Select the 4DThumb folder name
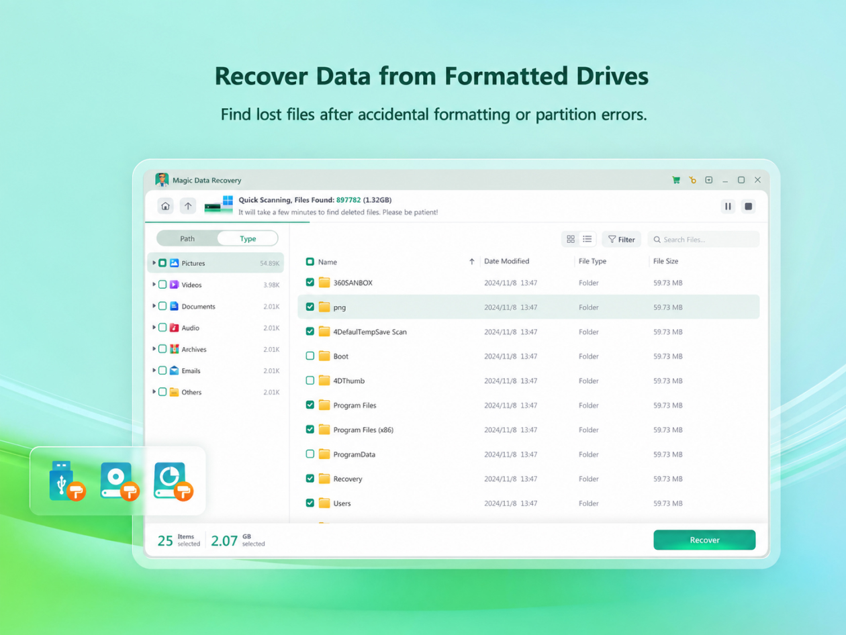This screenshot has height=635, width=846. coord(349,381)
